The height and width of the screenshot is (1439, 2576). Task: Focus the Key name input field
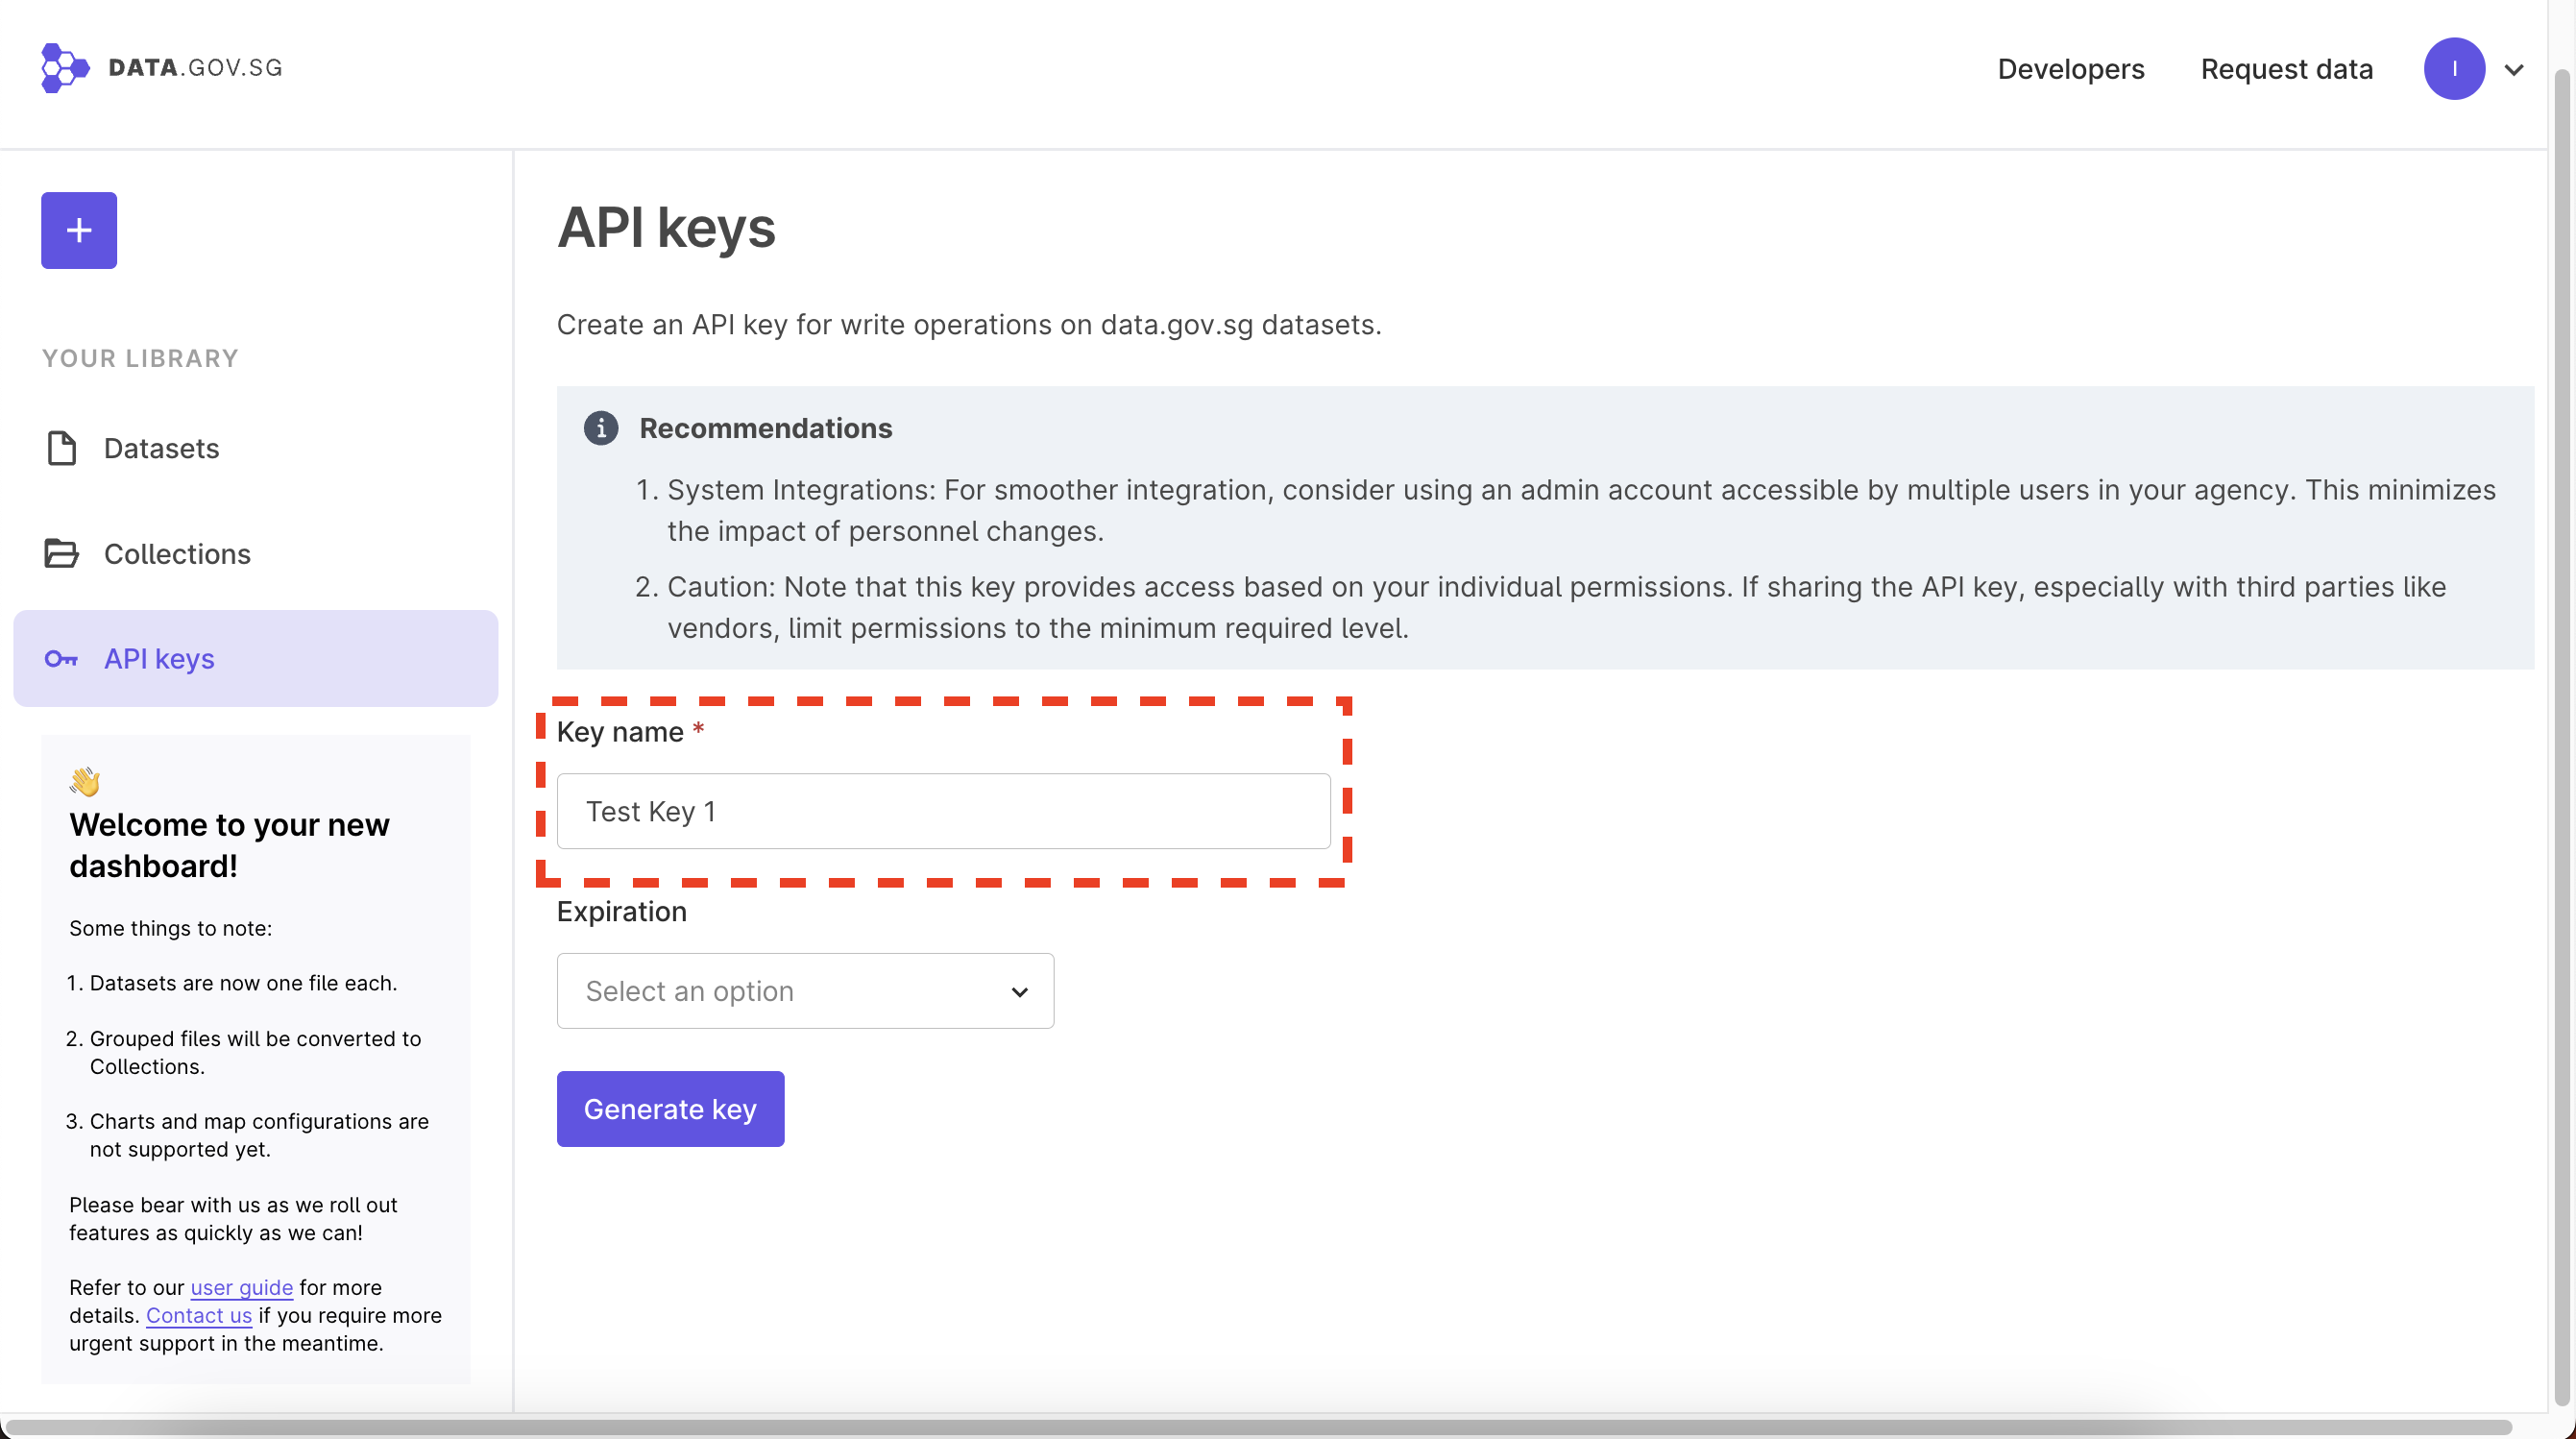point(943,811)
